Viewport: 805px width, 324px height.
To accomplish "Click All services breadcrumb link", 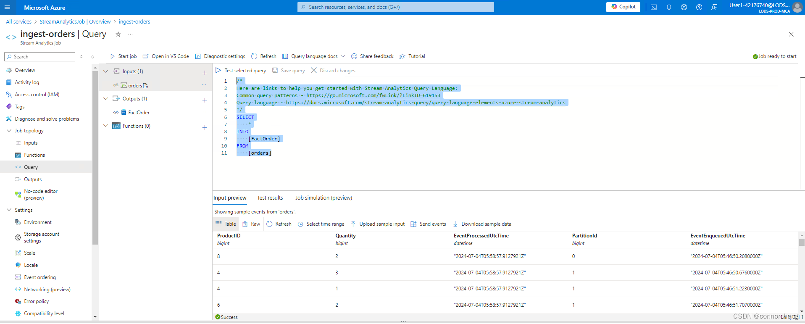I will pos(19,22).
